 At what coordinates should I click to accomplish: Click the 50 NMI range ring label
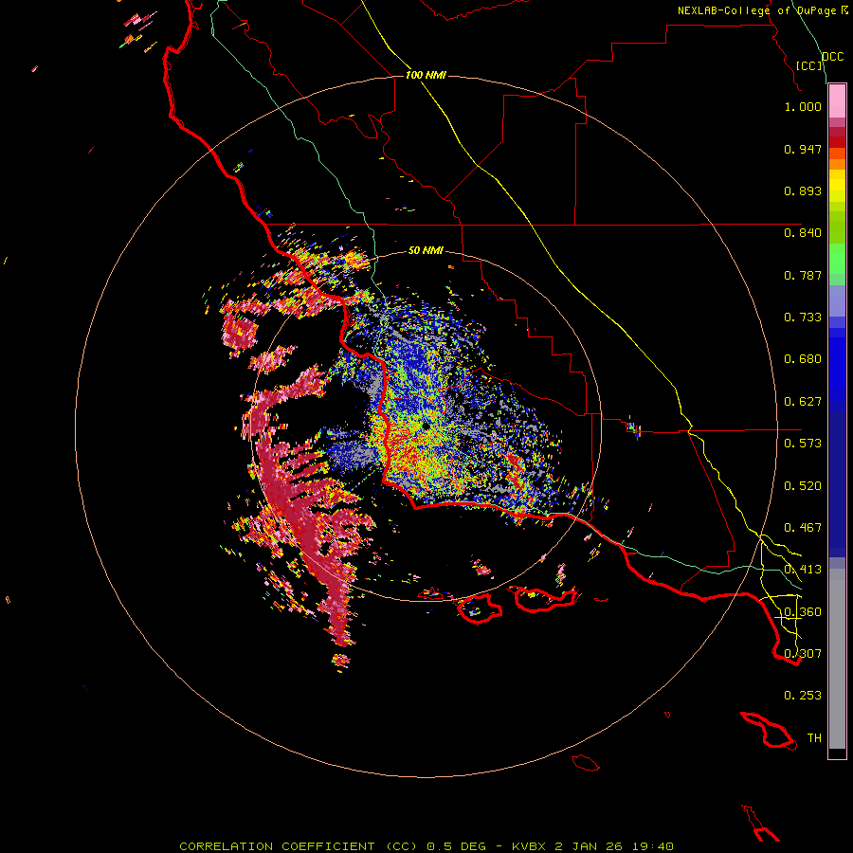[426, 250]
